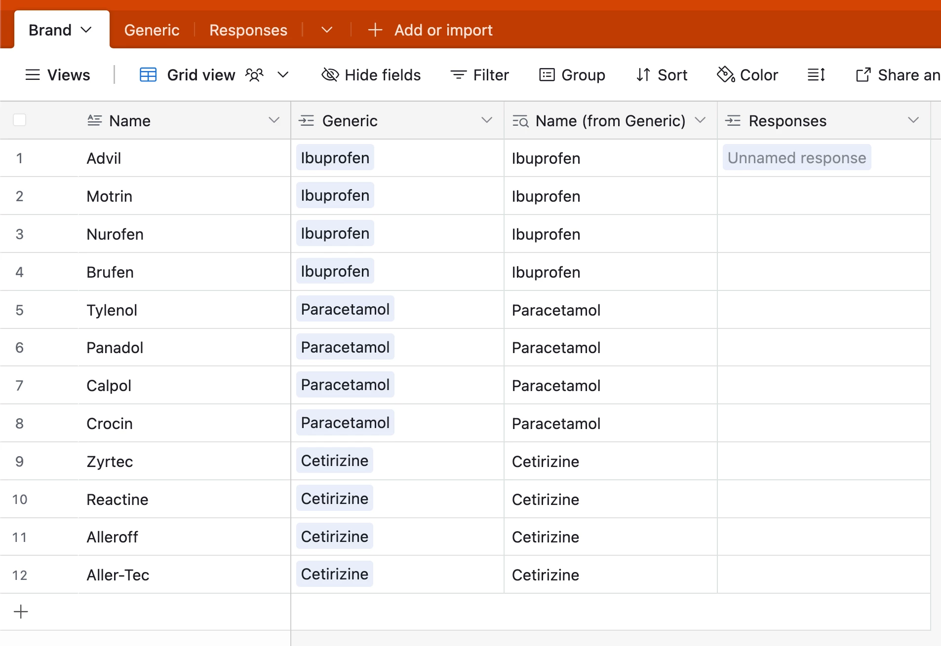Click the empty Responses cell for Motrin
Screen dimensions: 941x646
click(824, 196)
